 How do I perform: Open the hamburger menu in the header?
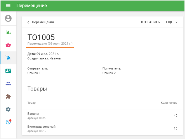[8, 6]
